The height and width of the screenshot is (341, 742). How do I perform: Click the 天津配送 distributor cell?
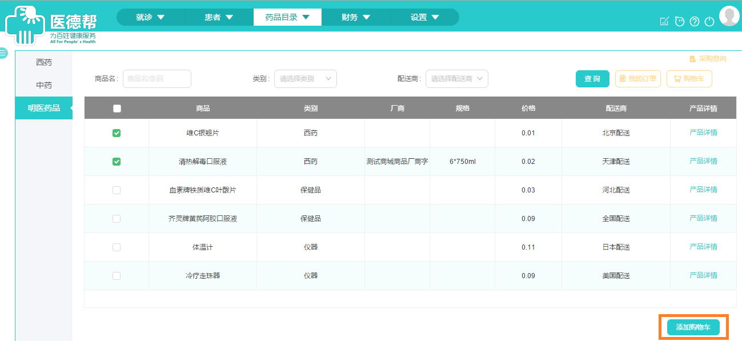coord(616,162)
